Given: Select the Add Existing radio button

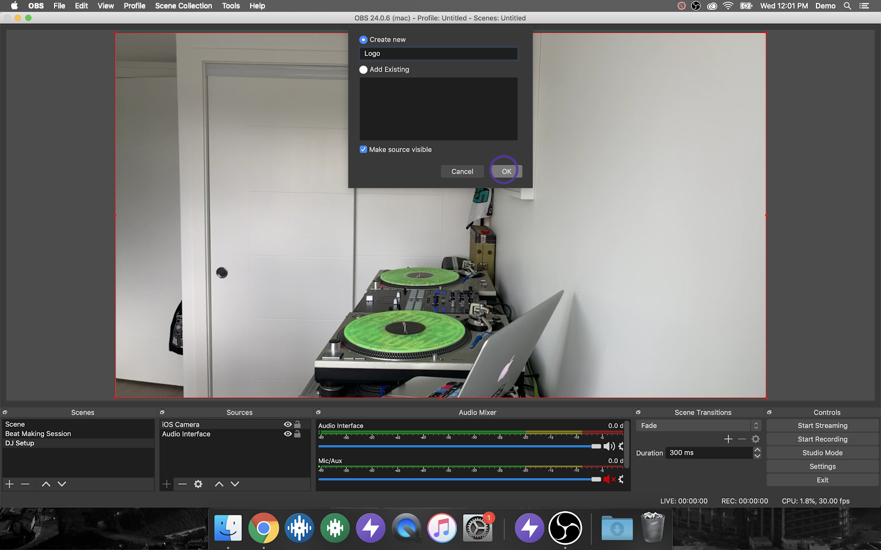Looking at the screenshot, I should coord(363,70).
